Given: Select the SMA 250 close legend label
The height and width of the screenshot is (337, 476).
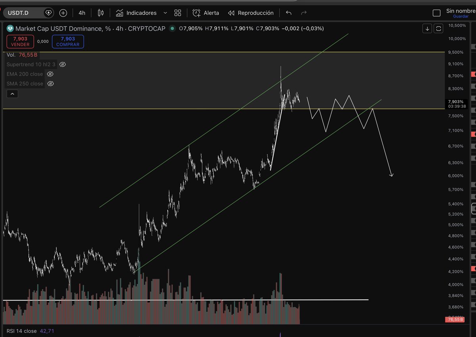Looking at the screenshot, I should (25, 84).
